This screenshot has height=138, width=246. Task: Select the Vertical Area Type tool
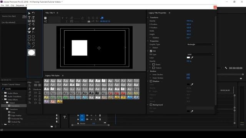(33, 21)
